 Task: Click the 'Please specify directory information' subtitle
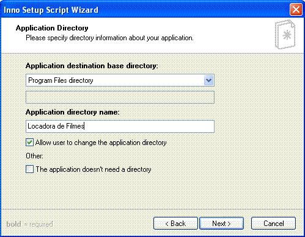point(109,38)
